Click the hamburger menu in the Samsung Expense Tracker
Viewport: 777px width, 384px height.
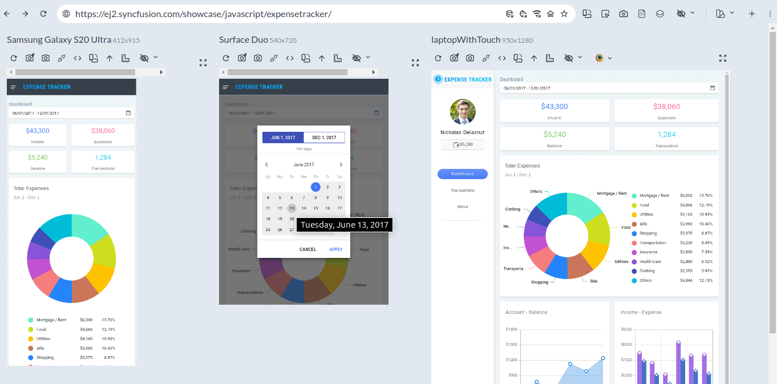point(13,87)
